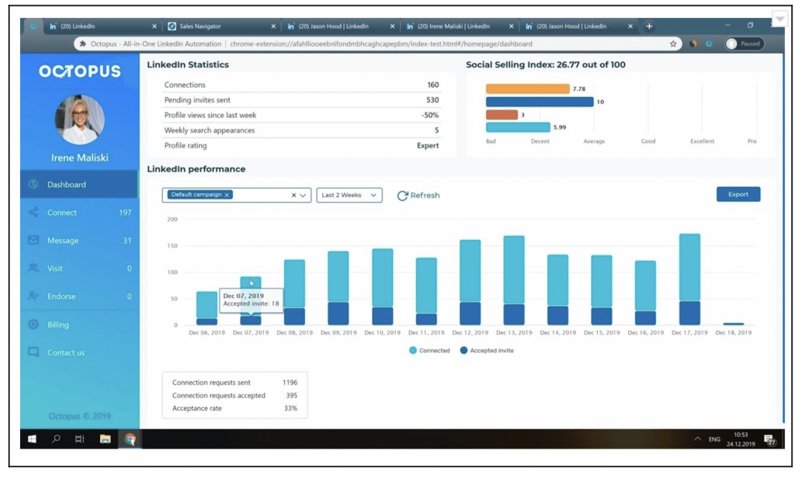This screenshot has width=795, height=479.
Task: Click the Chrome taskbar icon
Action: click(130, 439)
